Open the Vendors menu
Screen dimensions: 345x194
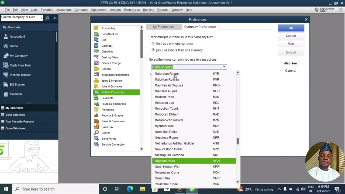(x=115, y=10)
